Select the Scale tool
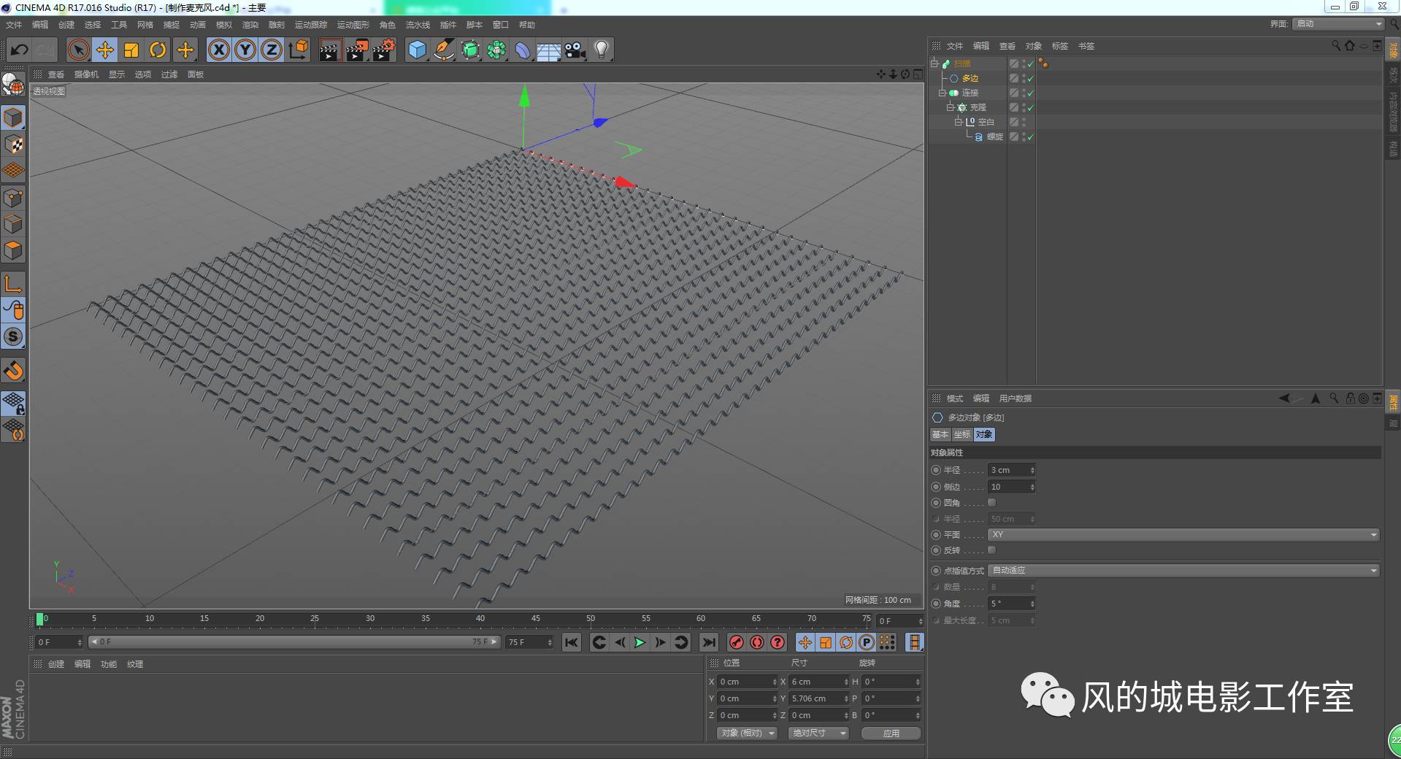Image resolution: width=1401 pixels, height=759 pixels. point(131,50)
